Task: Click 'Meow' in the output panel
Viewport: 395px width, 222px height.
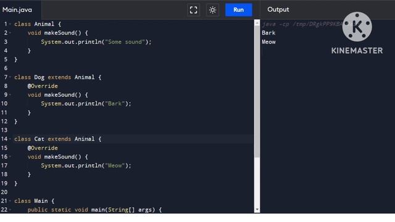Action: (x=268, y=42)
